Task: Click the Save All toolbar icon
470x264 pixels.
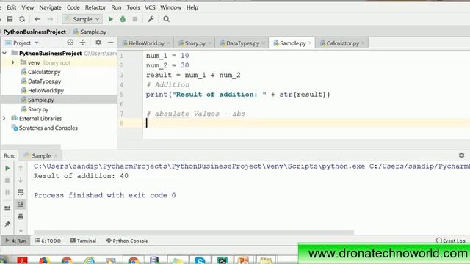Action: tap(10, 19)
